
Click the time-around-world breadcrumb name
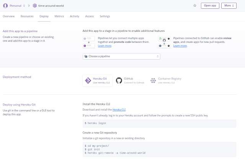click(51, 6)
